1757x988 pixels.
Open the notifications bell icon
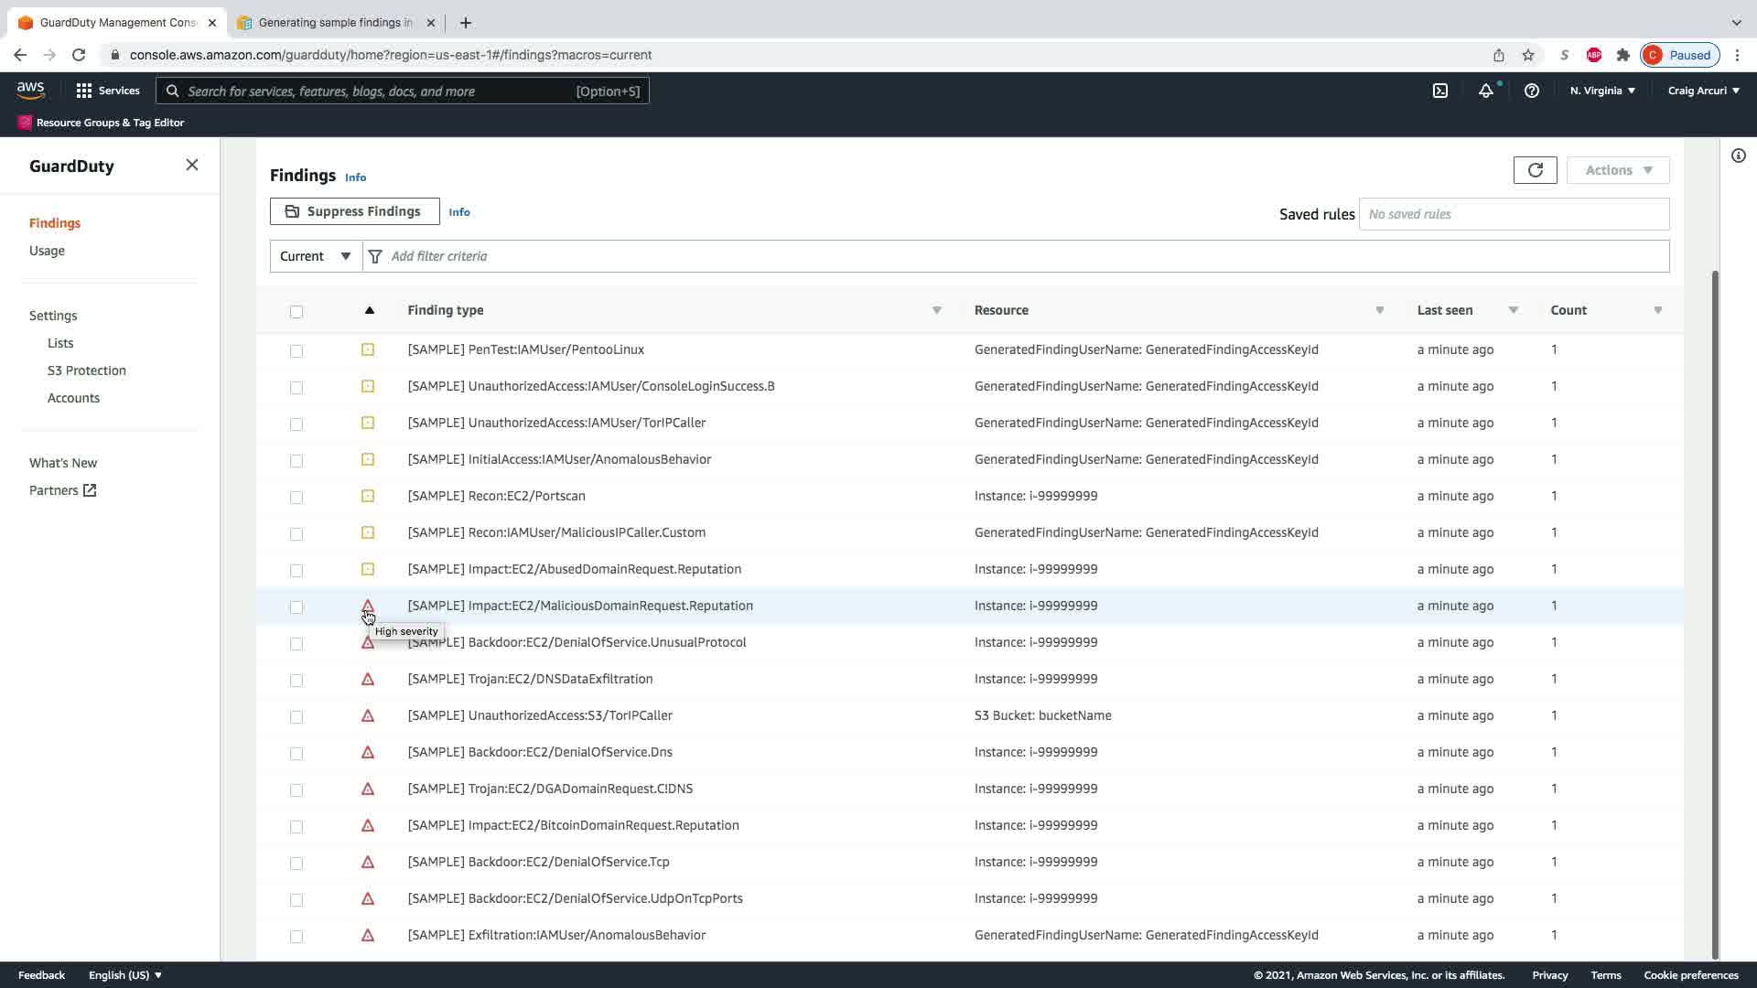coord(1485,91)
